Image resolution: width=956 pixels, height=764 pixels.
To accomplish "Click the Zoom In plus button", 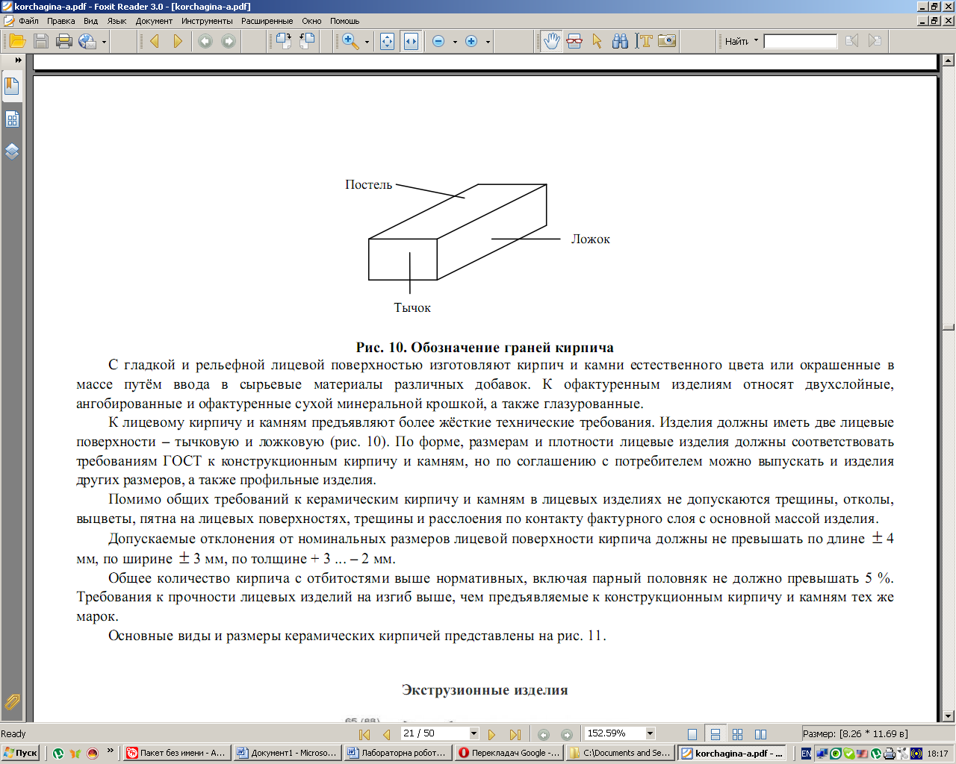I will click(471, 41).
